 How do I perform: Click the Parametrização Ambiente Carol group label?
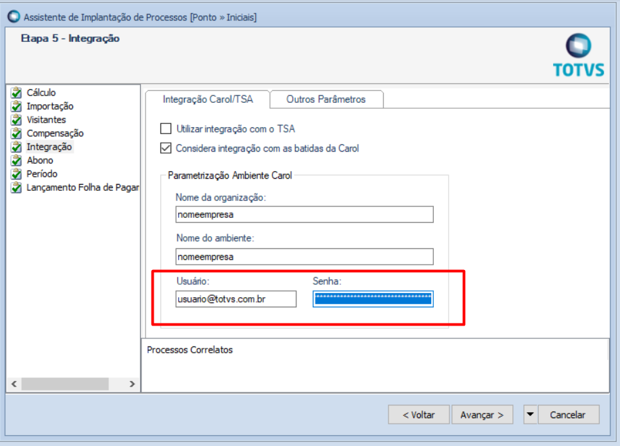click(x=229, y=175)
